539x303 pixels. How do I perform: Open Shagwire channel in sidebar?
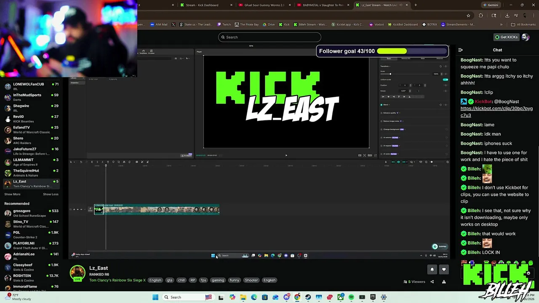coord(32,108)
